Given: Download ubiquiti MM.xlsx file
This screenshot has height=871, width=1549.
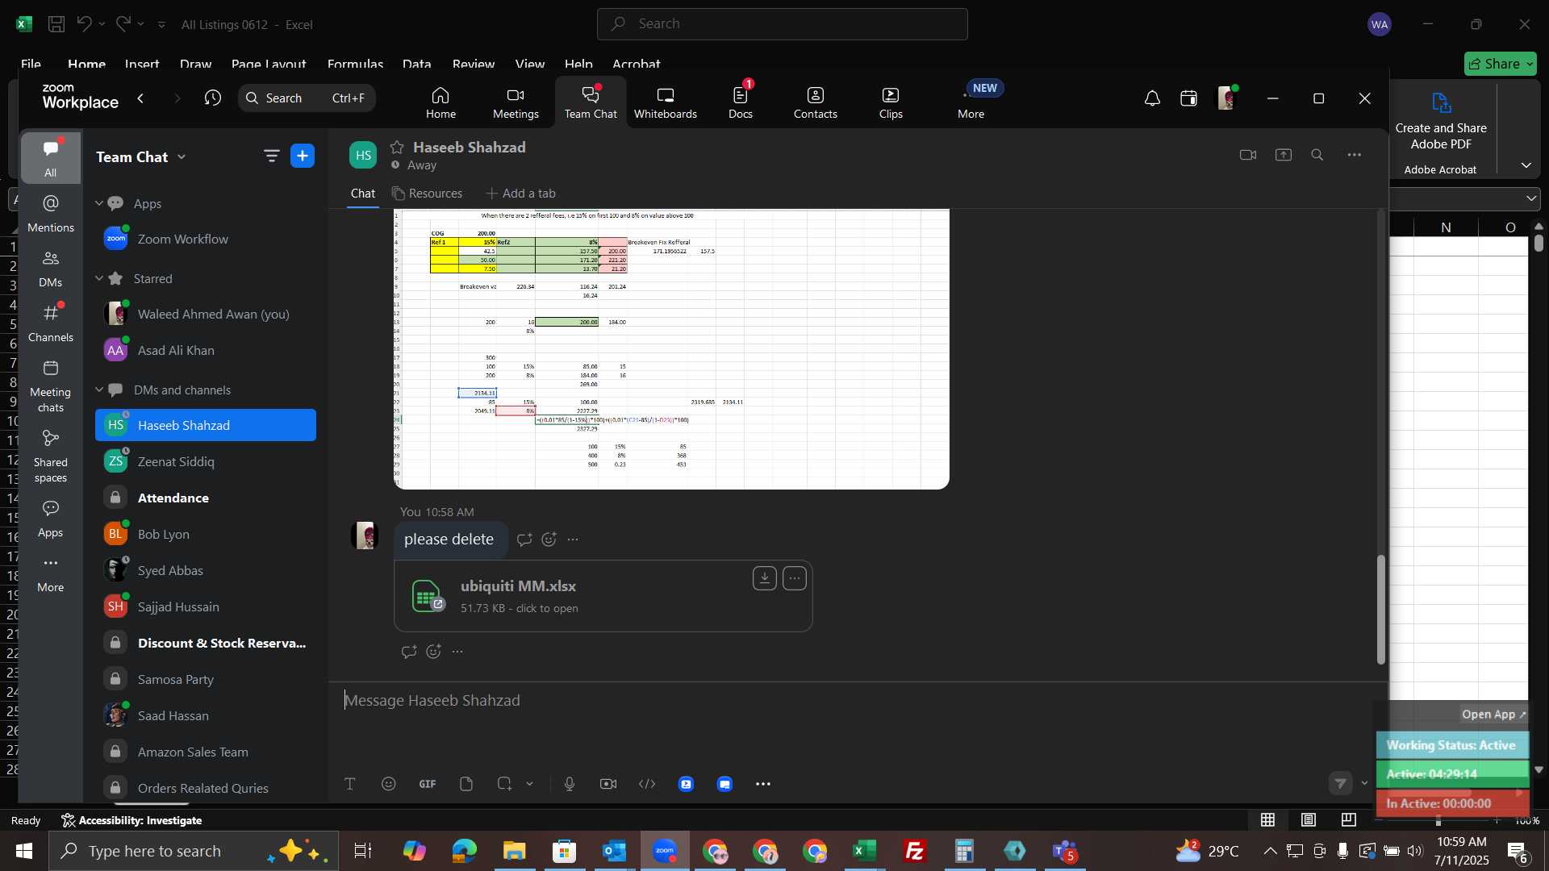Looking at the screenshot, I should pos(764,578).
